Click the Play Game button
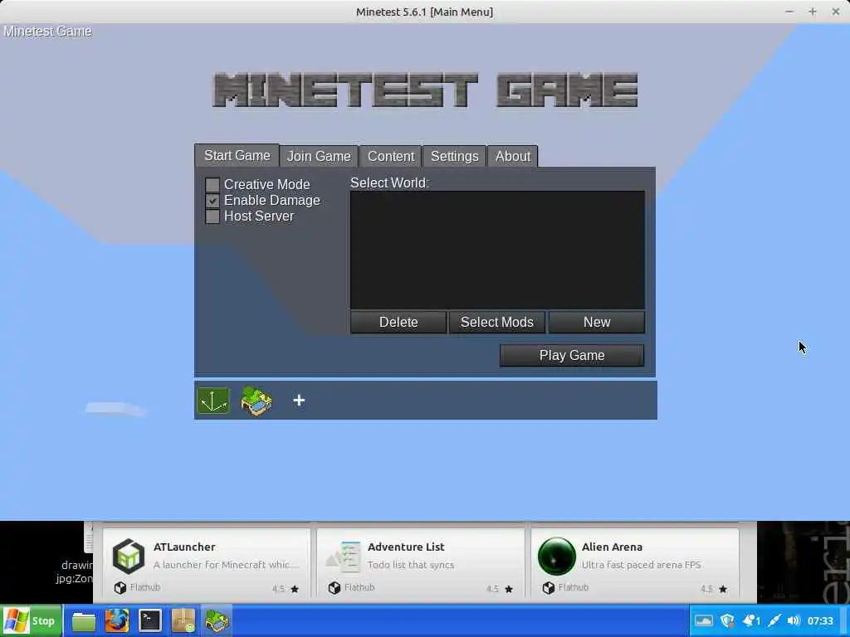Image resolution: width=850 pixels, height=637 pixels. tap(572, 355)
